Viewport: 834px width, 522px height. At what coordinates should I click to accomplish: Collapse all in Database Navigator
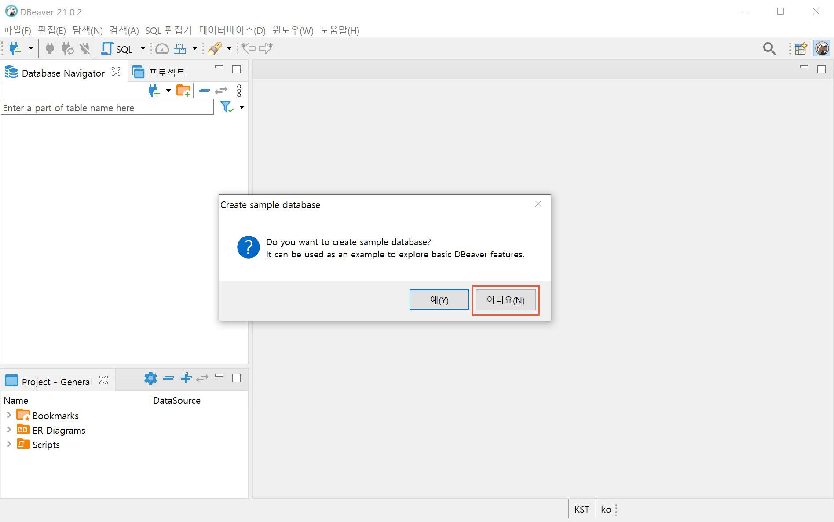click(x=205, y=91)
